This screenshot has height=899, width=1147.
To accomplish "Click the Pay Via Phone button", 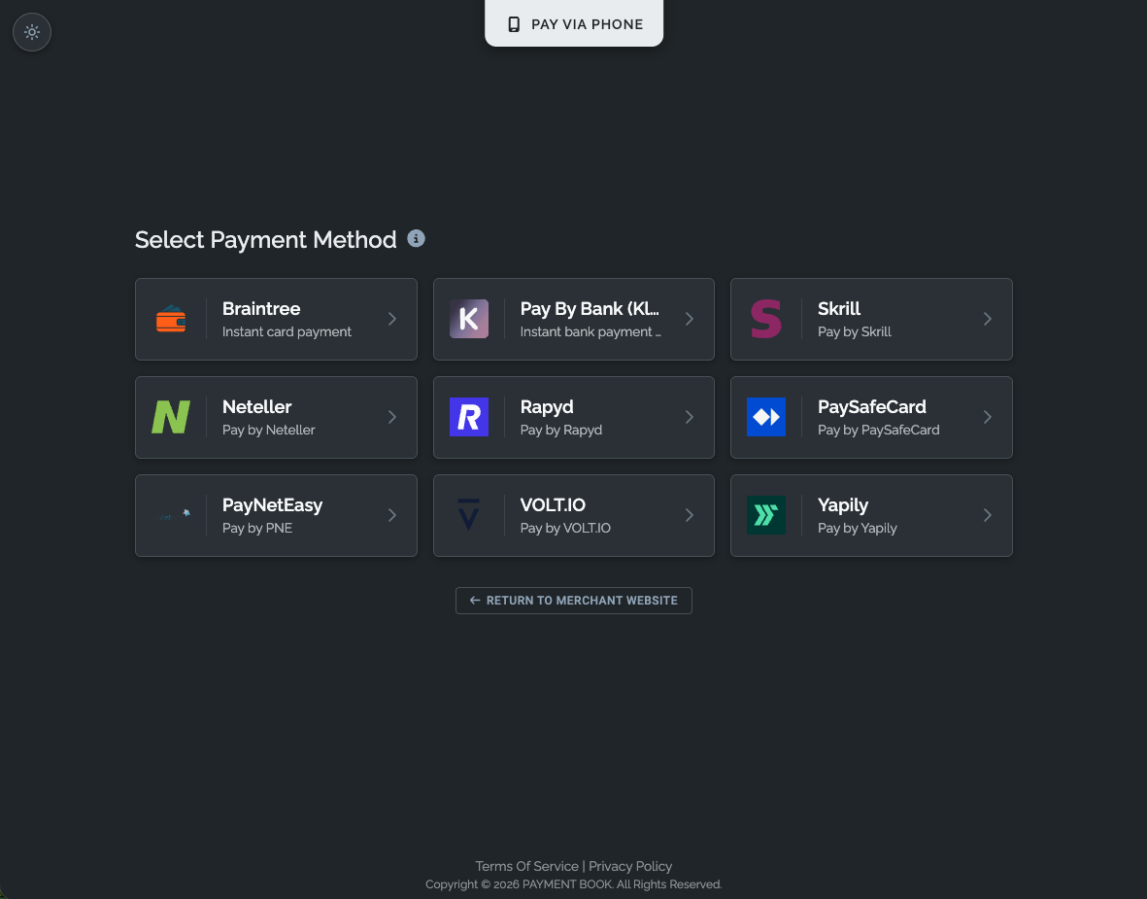I will coord(574,23).
